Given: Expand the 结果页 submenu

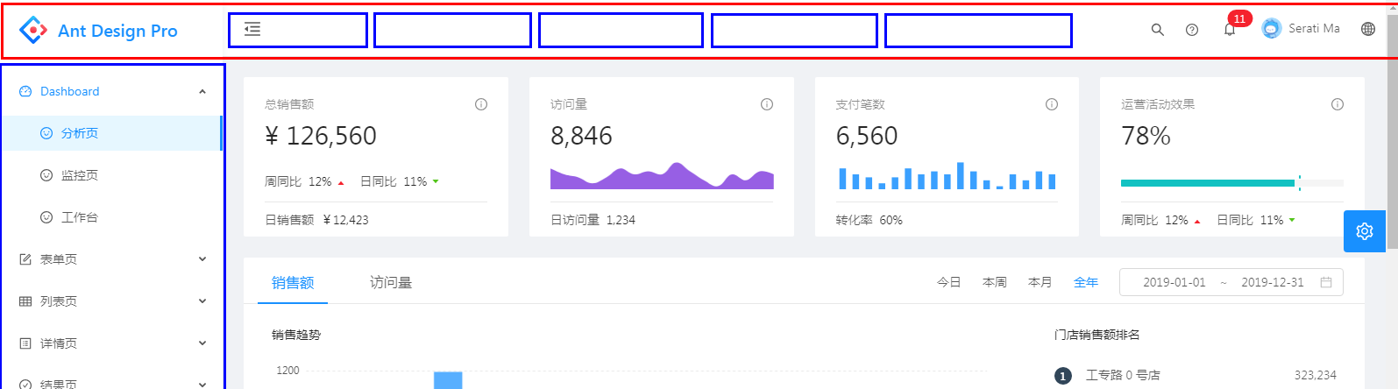Looking at the screenshot, I should [111, 383].
